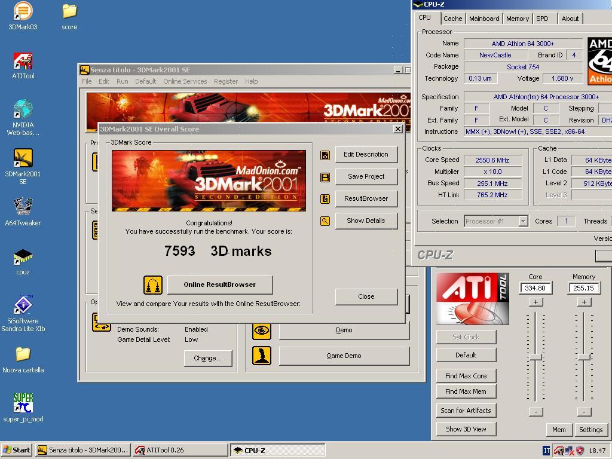The height and width of the screenshot is (459, 612).
Task: Select the CPU tab in CPU-Z
Action: tap(425, 17)
